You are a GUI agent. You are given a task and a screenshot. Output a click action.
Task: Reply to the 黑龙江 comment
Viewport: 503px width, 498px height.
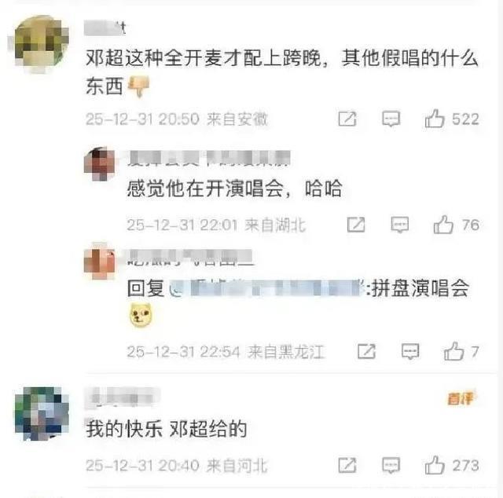[410, 351]
